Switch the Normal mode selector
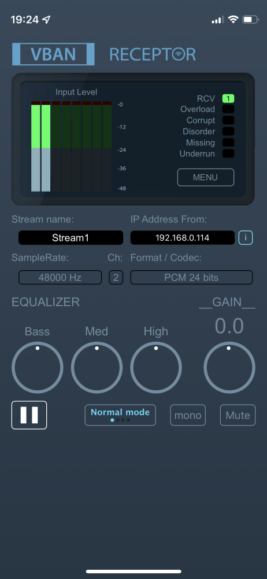The image size is (267, 579). tap(120, 415)
